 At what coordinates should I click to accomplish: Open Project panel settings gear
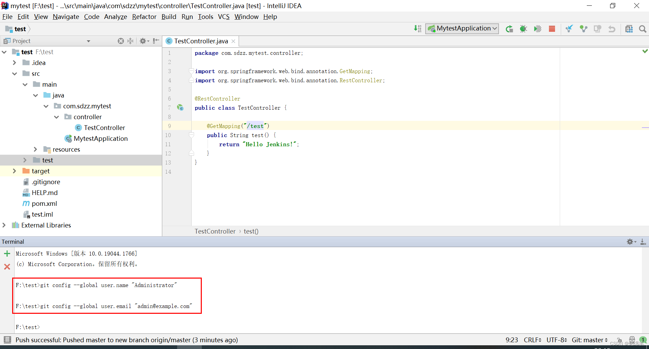point(144,41)
